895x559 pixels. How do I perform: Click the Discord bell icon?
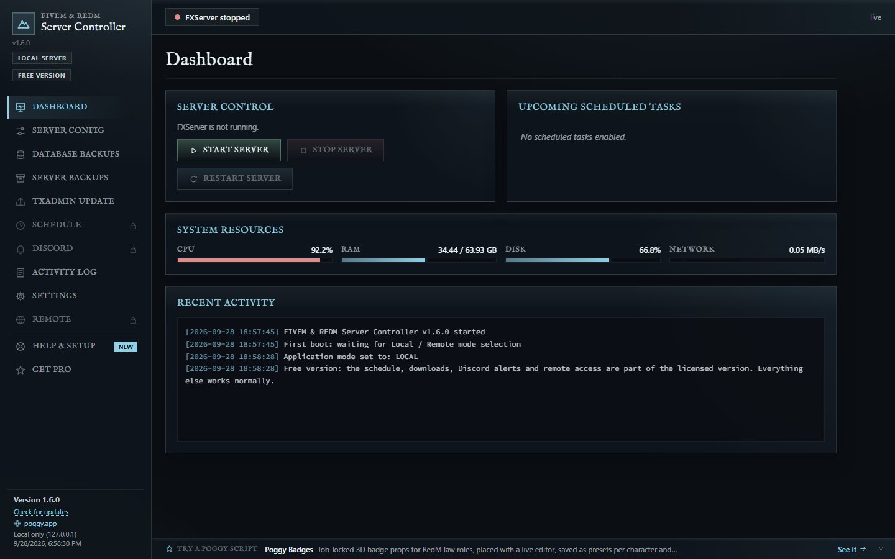click(x=21, y=248)
